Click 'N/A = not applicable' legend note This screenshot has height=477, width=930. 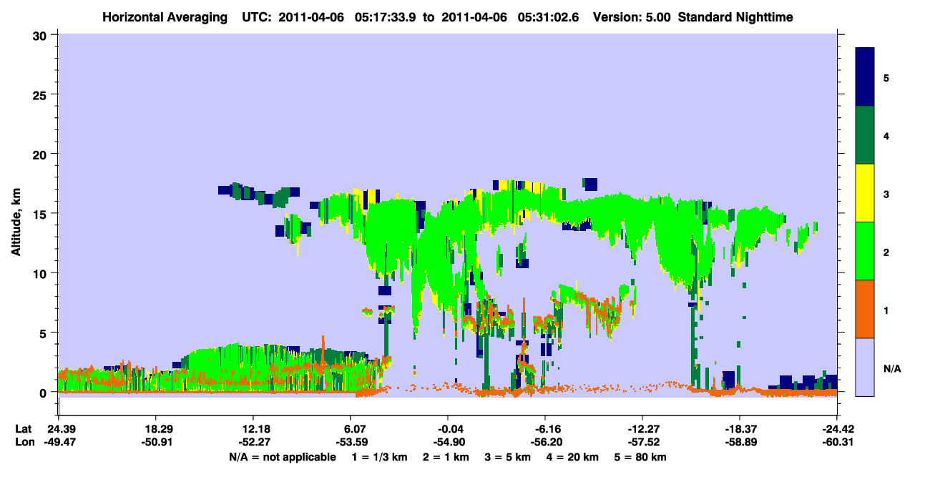[282, 457]
